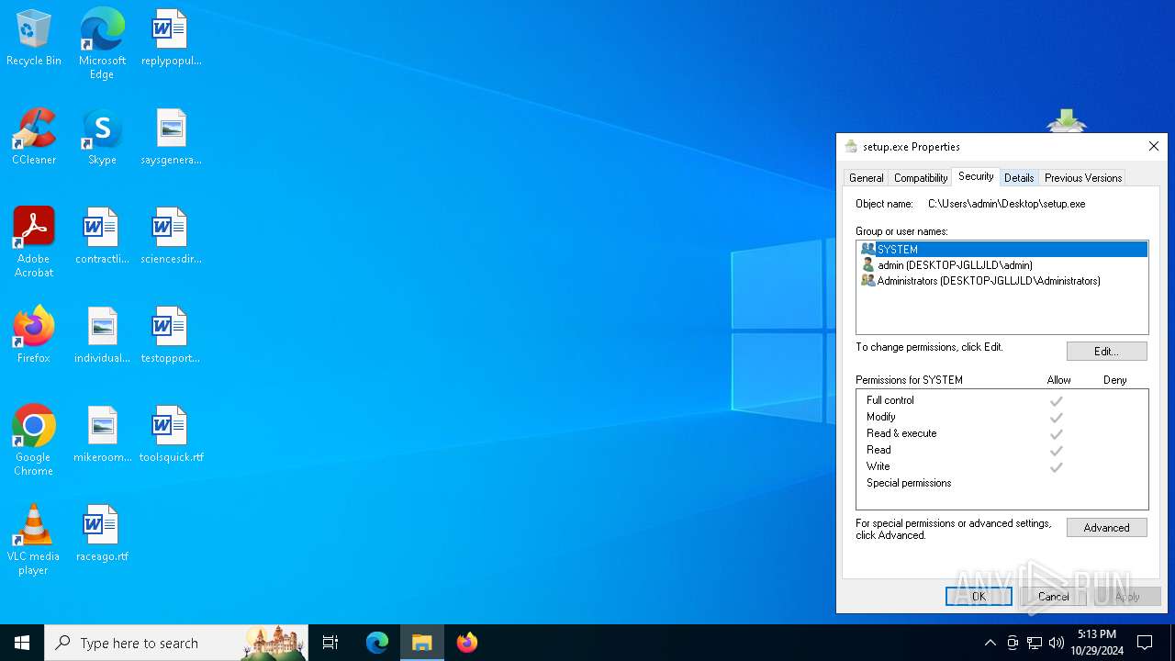Open Task View on the taskbar

[x=330, y=643]
